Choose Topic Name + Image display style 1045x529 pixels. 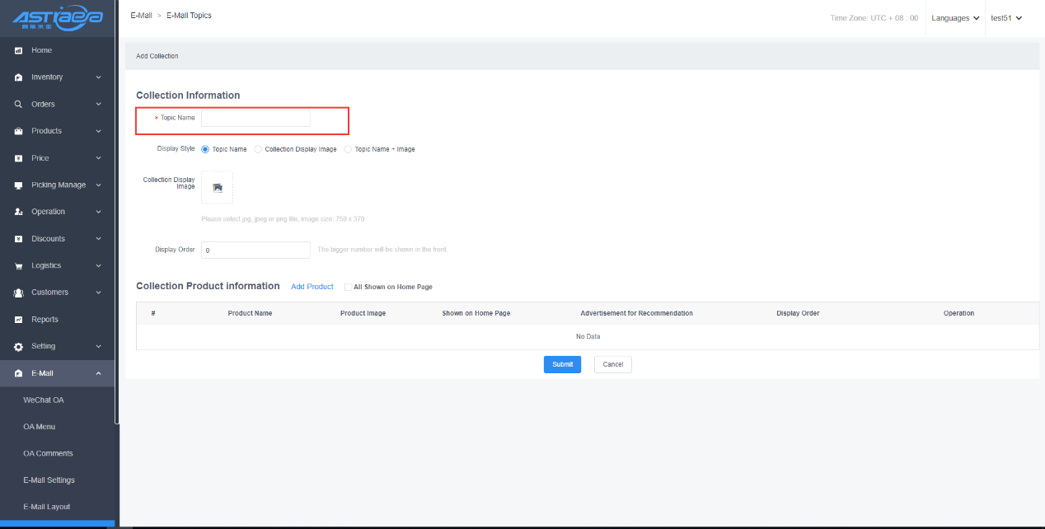(x=348, y=149)
